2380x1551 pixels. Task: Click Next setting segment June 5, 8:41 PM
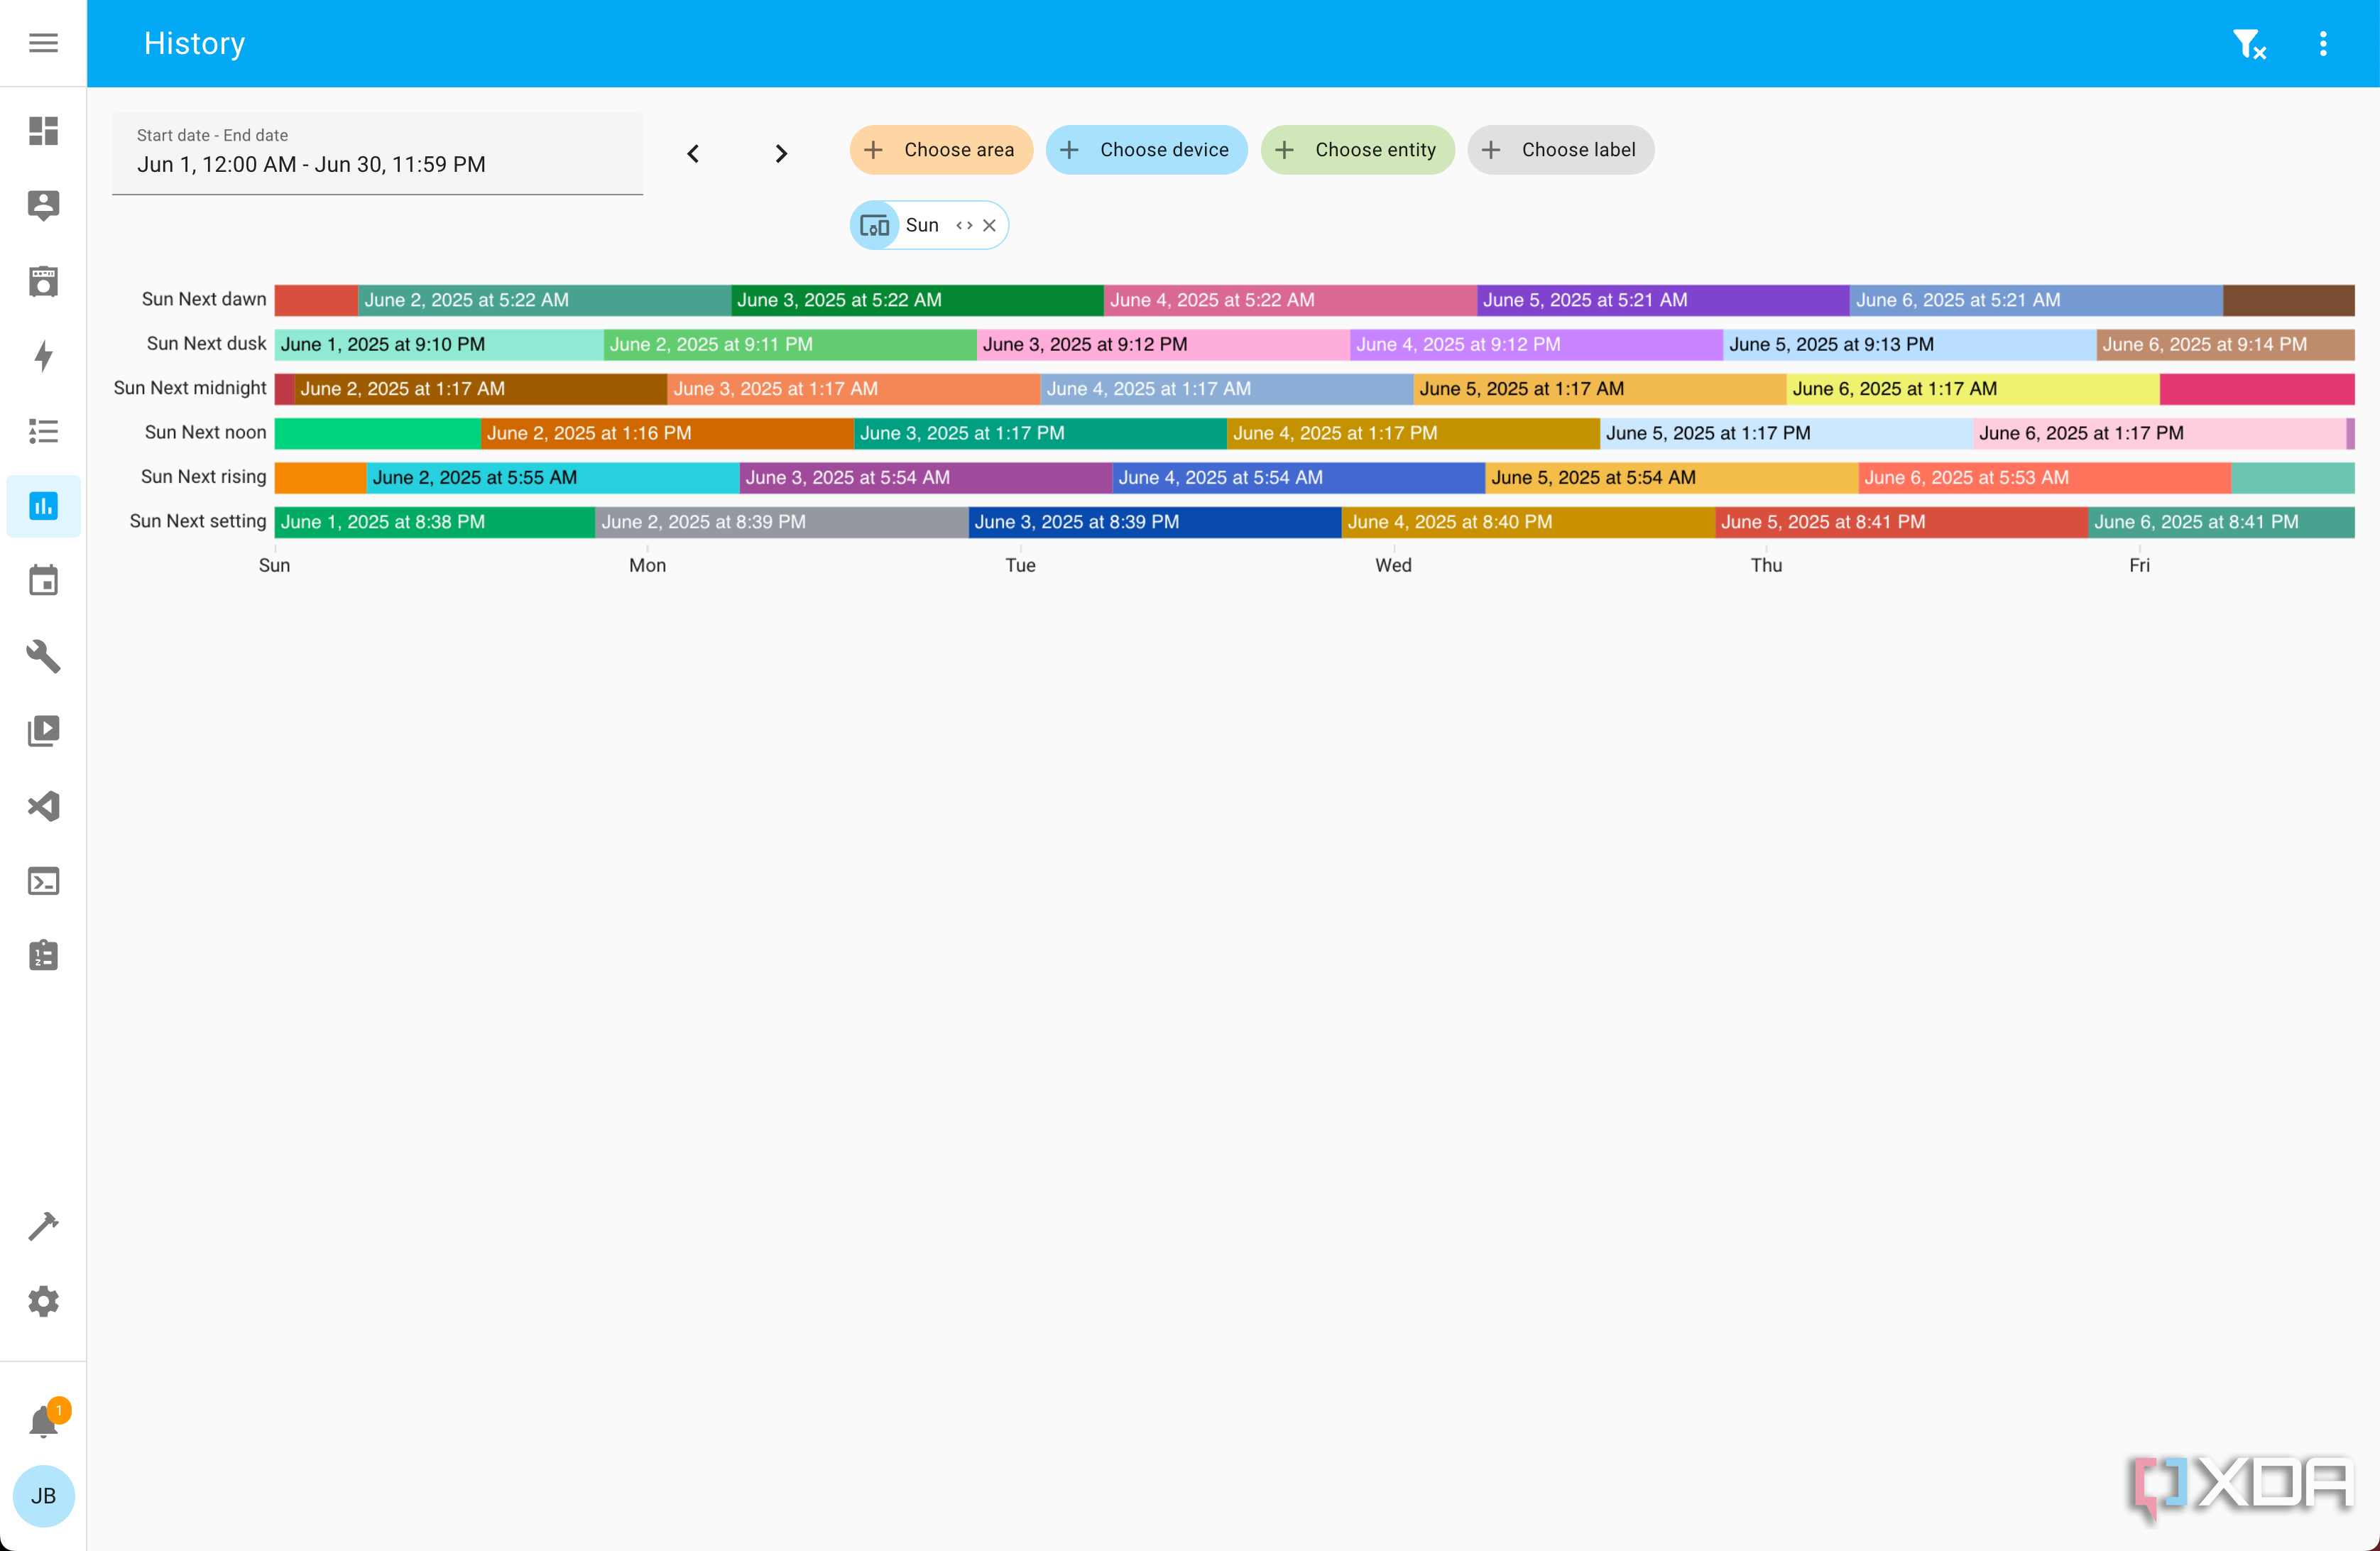point(1901,522)
